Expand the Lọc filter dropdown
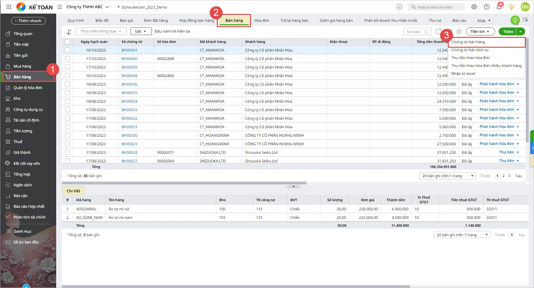 [141, 31]
